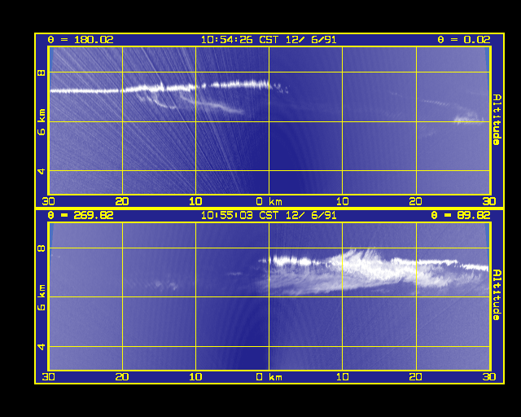Viewport: 521px width, 417px height.
Task: Click the '4' altitude tick label in the lower panel
Action: tap(42, 347)
